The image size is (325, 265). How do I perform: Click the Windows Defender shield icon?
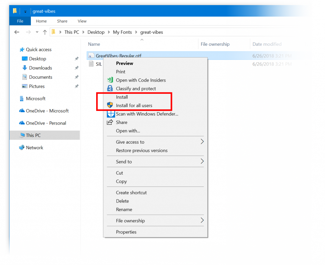(x=110, y=114)
